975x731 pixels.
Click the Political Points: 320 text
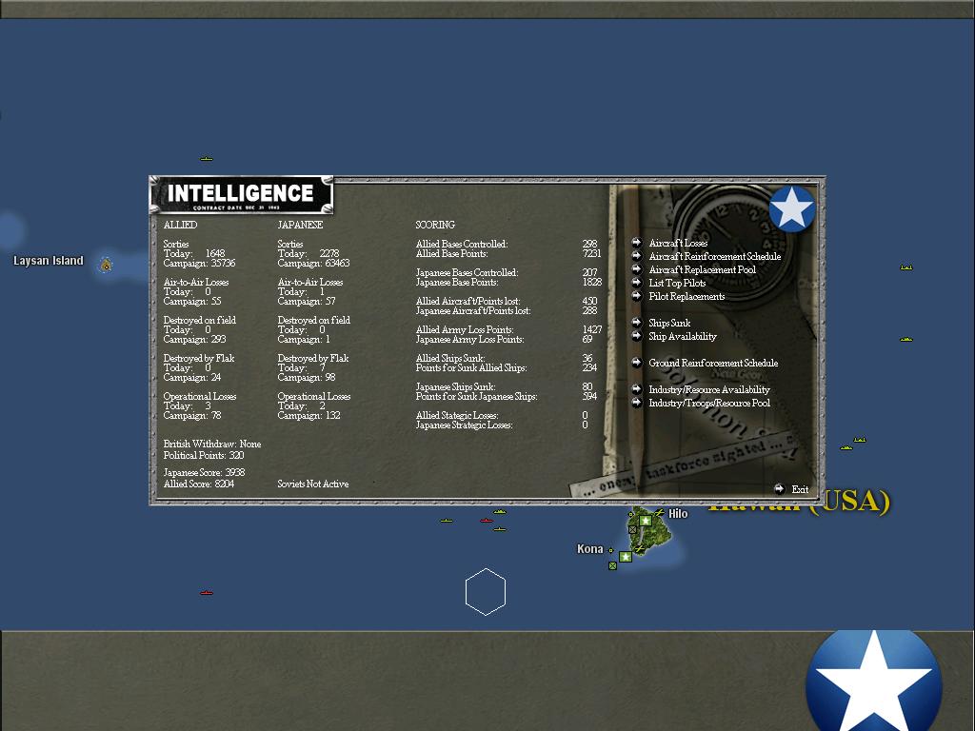[204, 455]
